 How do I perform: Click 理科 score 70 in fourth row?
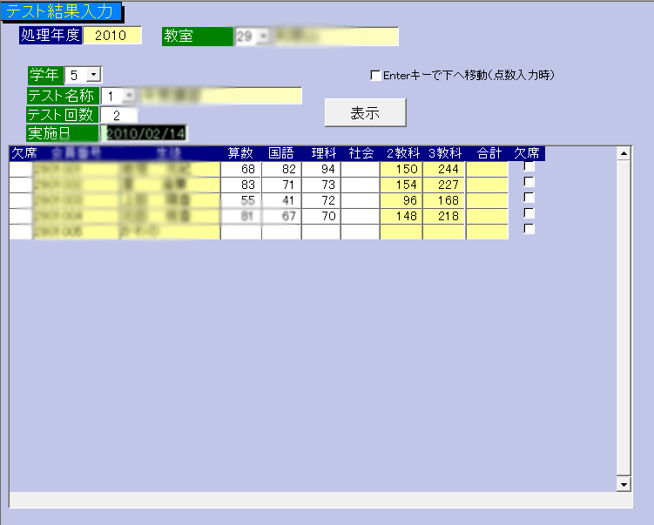point(320,216)
